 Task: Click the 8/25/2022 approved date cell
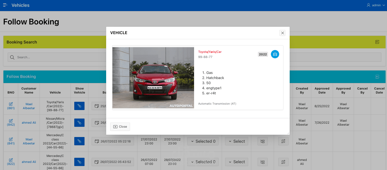(x=322, y=106)
